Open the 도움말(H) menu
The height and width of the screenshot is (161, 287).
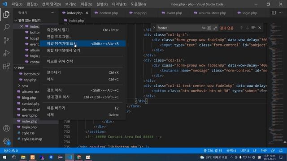click(x=138, y=4)
